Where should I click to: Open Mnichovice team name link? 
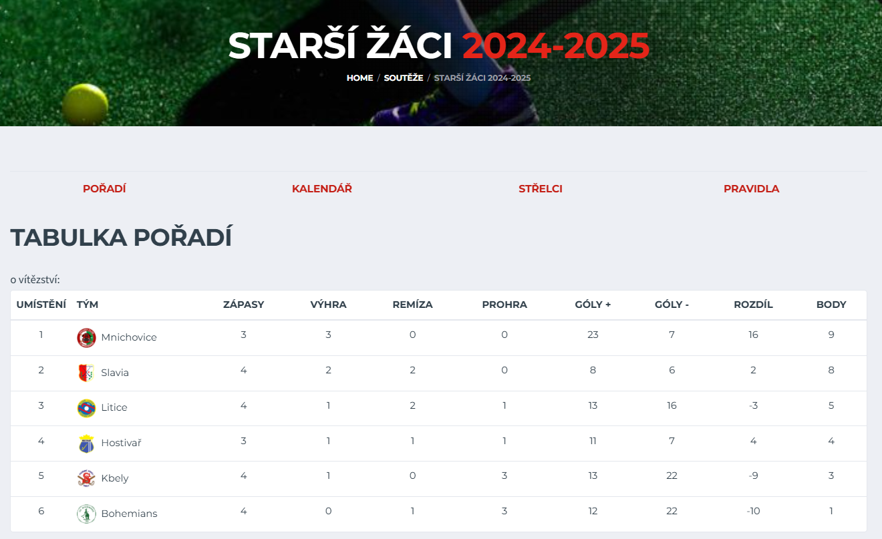pos(129,337)
